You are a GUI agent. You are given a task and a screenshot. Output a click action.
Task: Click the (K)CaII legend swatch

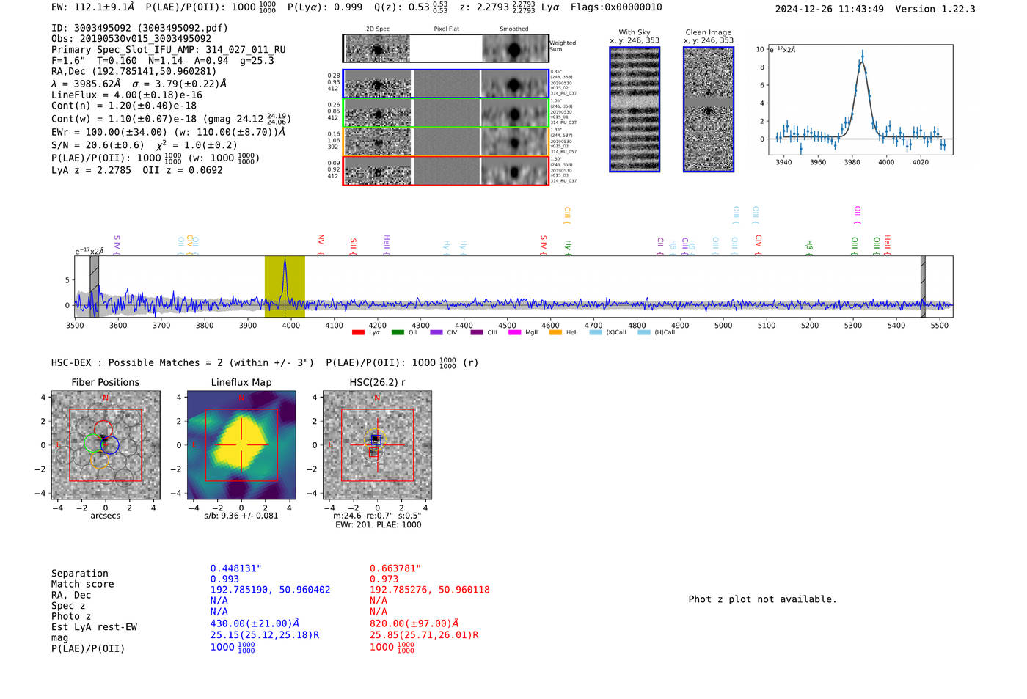click(x=596, y=332)
